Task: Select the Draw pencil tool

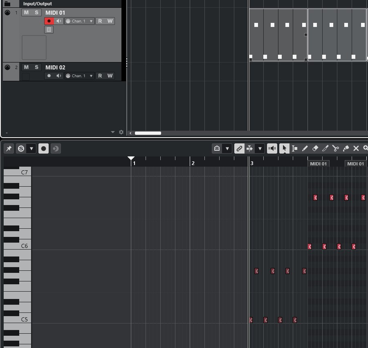Action: [x=305, y=148]
